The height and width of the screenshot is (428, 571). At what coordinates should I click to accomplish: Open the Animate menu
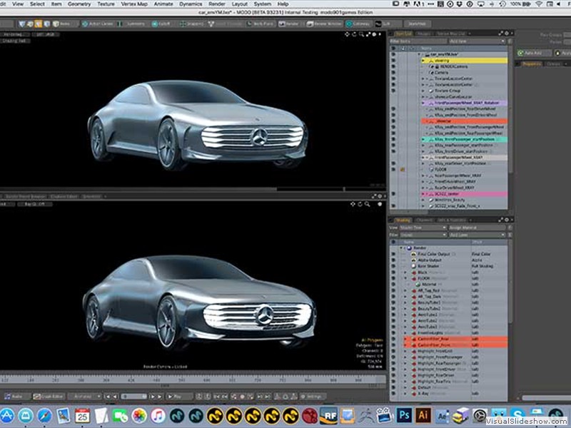coord(163,4)
